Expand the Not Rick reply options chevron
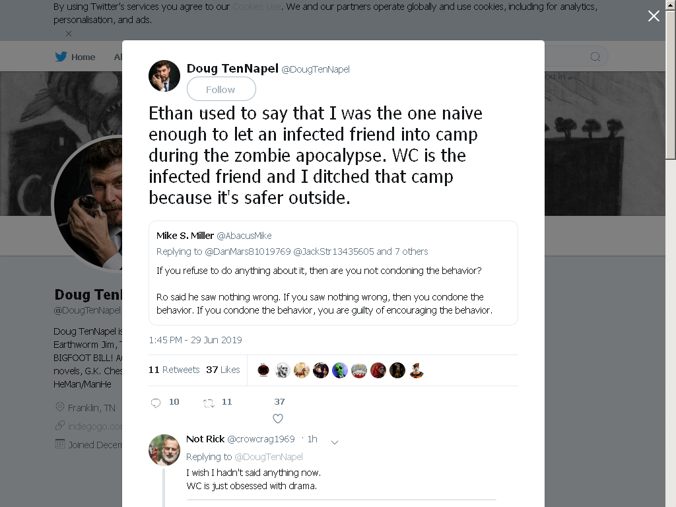The height and width of the screenshot is (507, 676). (335, 442)
